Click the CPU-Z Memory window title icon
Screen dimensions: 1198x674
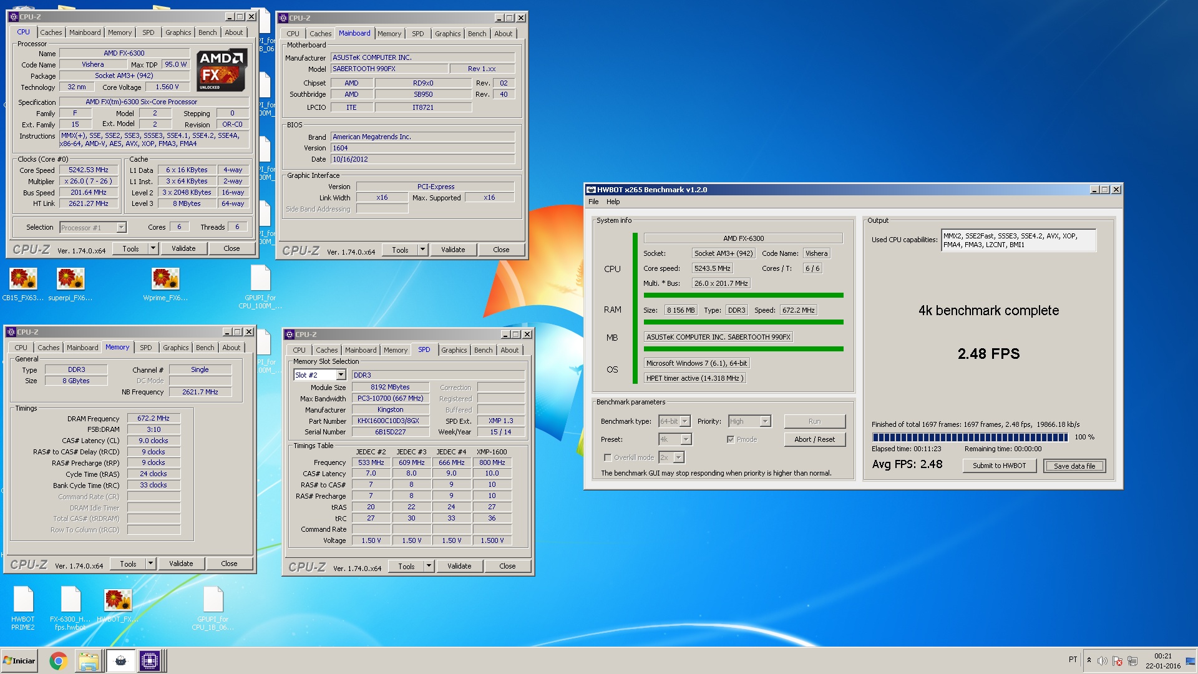[12, 332]
